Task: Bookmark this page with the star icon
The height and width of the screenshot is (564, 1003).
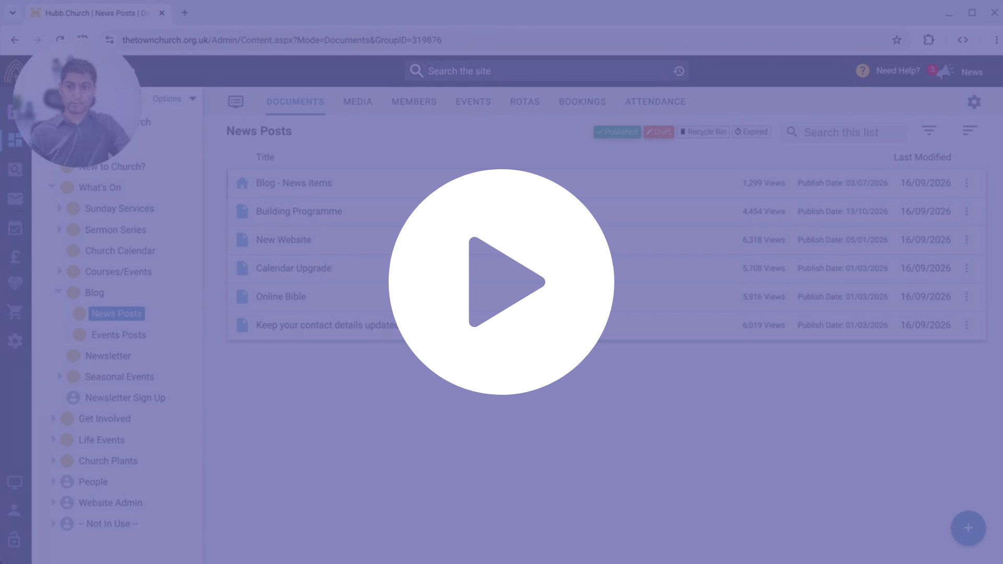Action: [897, 40]
